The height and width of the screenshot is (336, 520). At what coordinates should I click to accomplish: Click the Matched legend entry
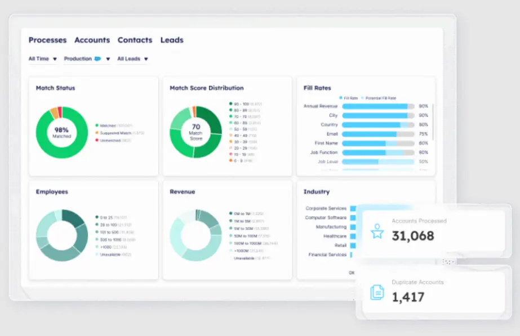click(x=114, y=126)
